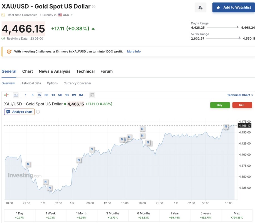This screenshot has width=255, height=223.
Task: Click the red Sell button
Action: (242, 105)
